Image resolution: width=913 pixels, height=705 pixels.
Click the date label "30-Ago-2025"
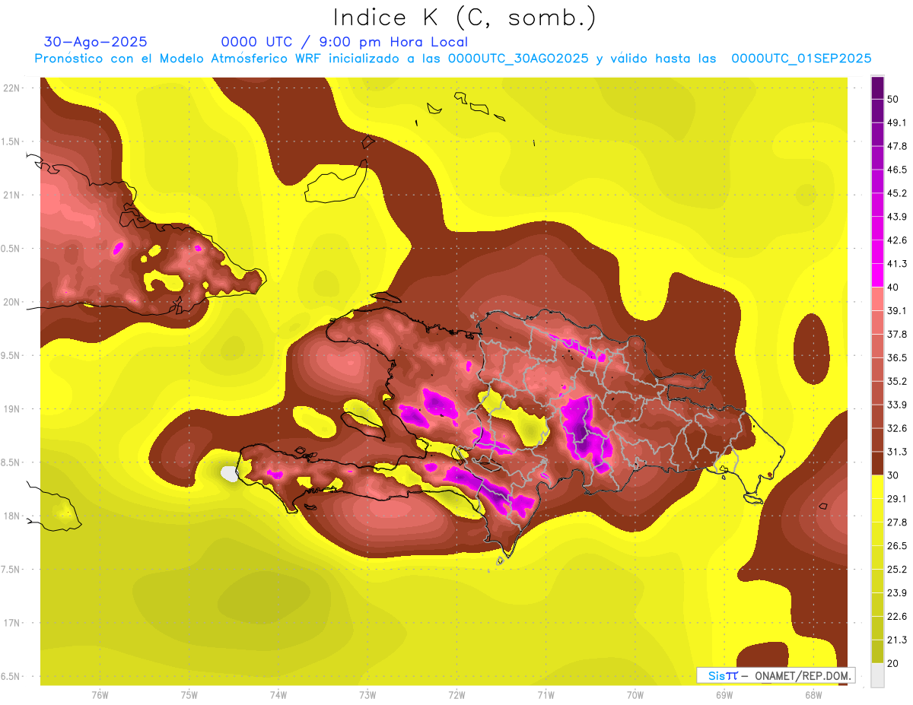tap(96, 42)
